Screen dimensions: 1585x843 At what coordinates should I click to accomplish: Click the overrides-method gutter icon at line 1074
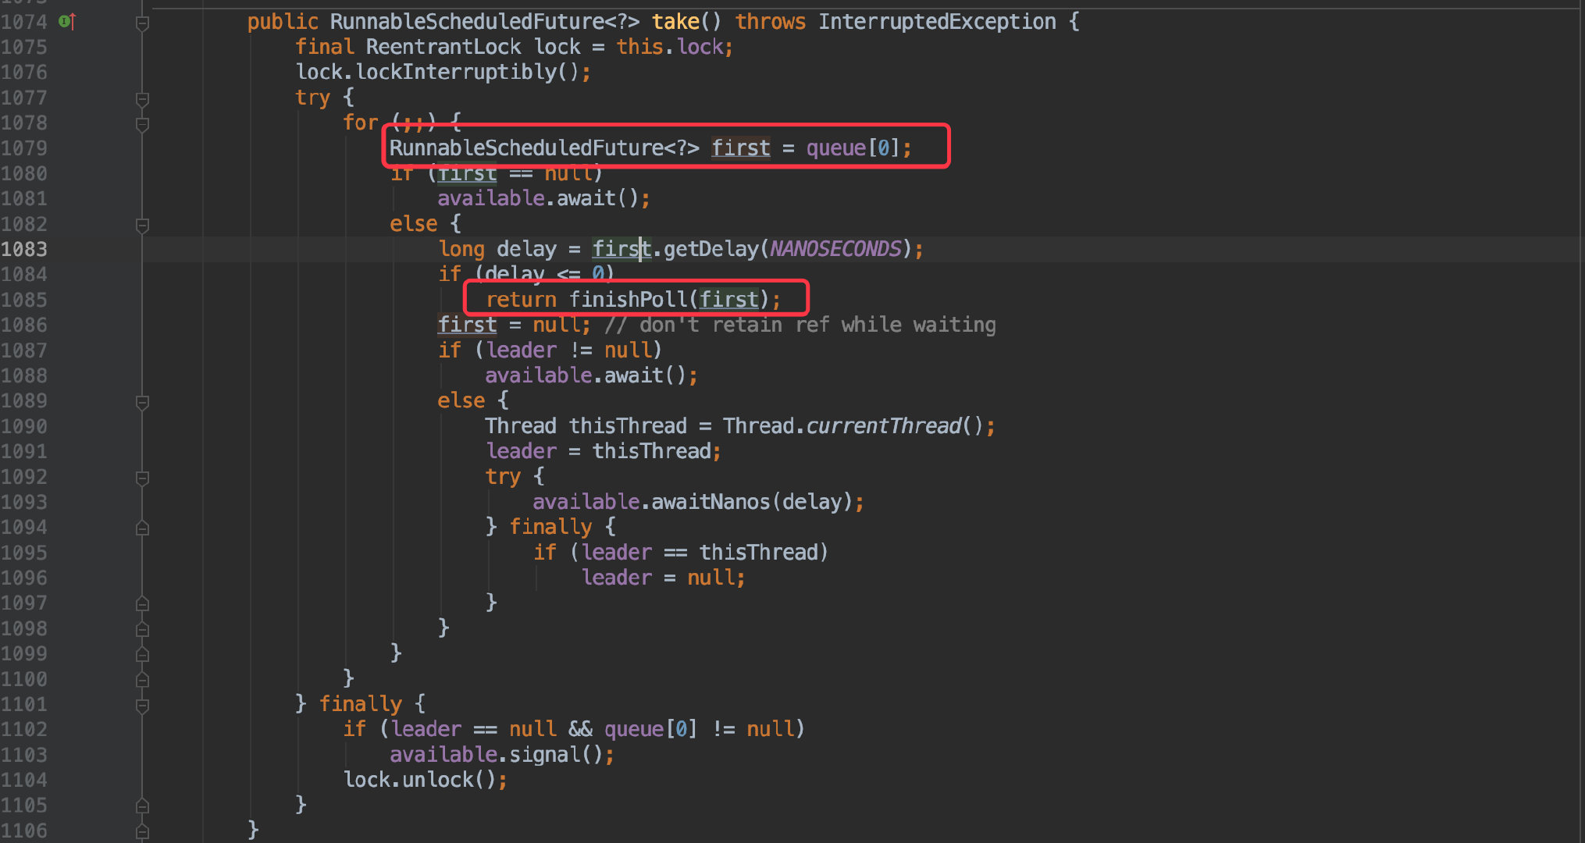(68, 22)
